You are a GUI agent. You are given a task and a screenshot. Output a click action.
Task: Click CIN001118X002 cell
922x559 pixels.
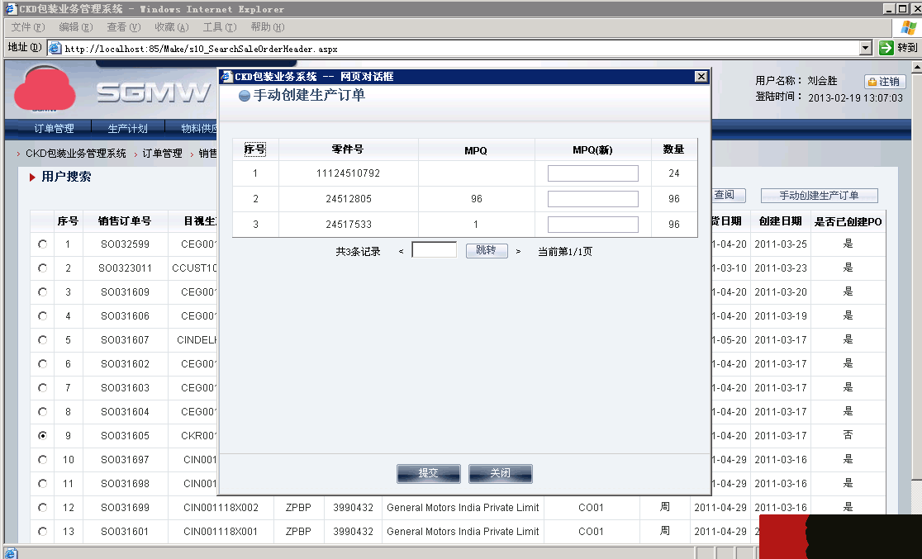(221, 507)
